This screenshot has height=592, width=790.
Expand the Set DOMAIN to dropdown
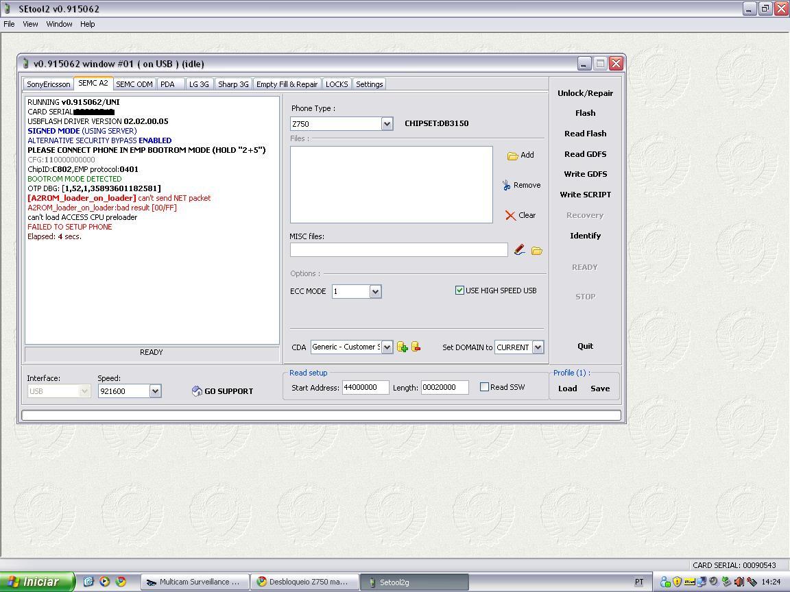(538, 347)
